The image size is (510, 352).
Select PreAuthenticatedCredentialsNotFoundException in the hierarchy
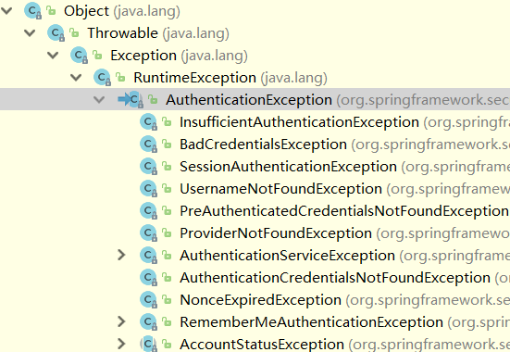(x=344, y=211)
